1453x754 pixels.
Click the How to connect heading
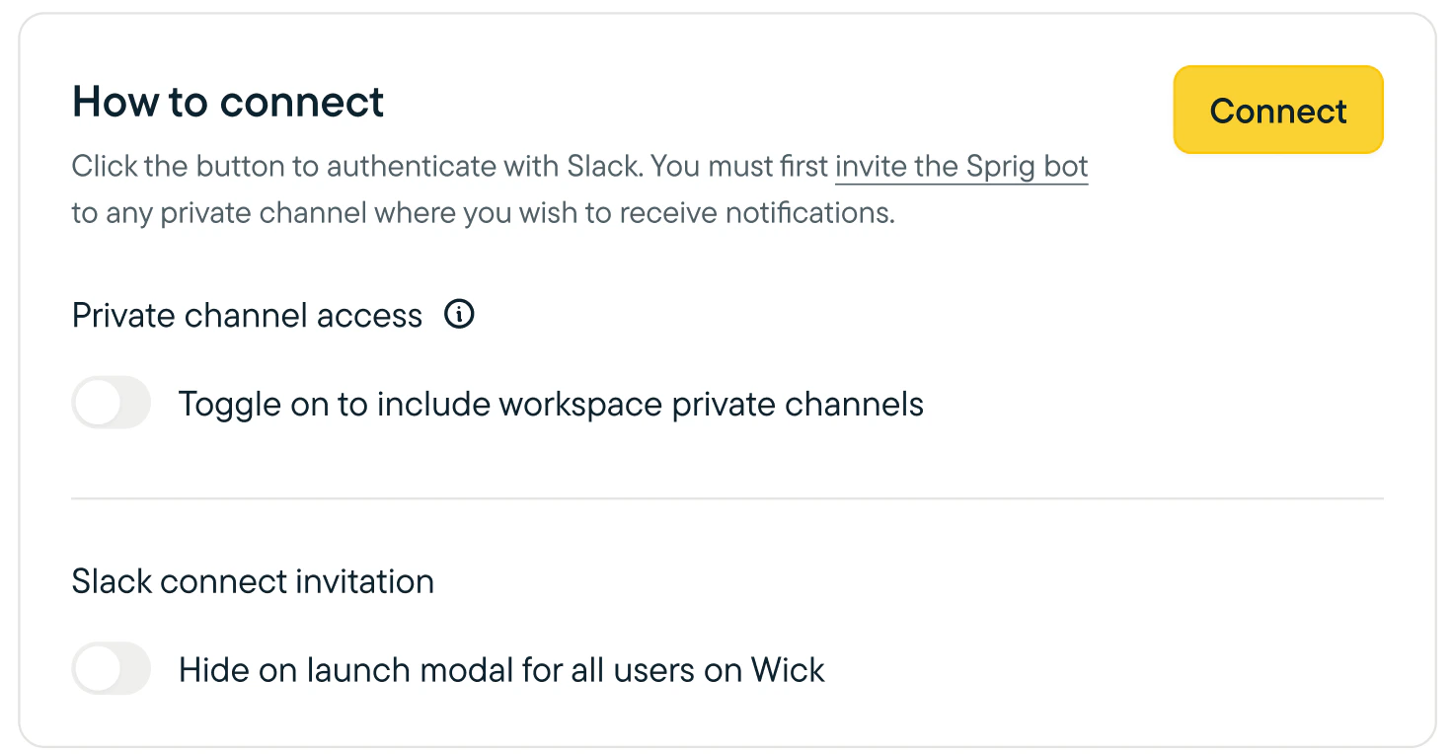[x=228, y=102]
